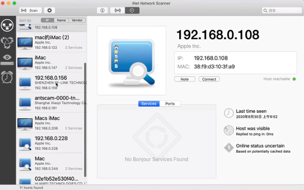
Task: Add a Note for this host
Action: (x=185, y=79)
